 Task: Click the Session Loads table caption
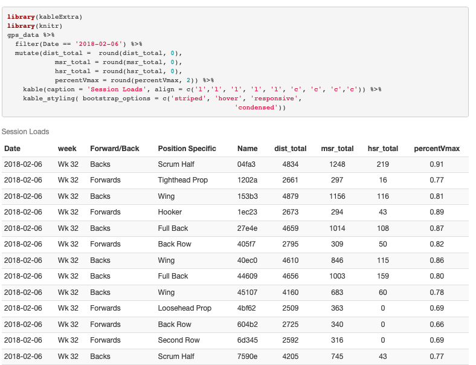point(25,132)
